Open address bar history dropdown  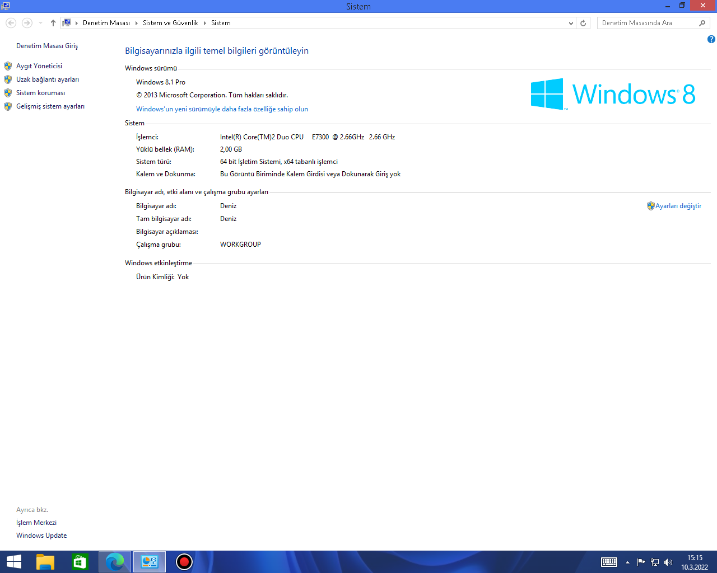(x=571, y=23)
